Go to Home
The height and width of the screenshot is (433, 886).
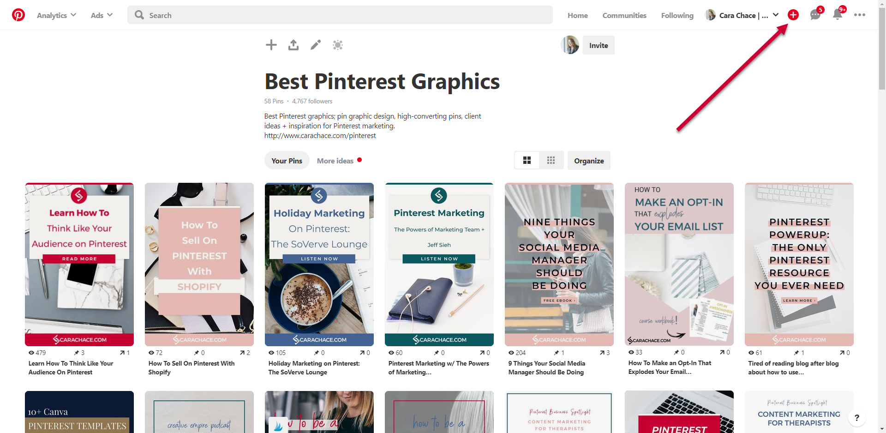(578, 15)
